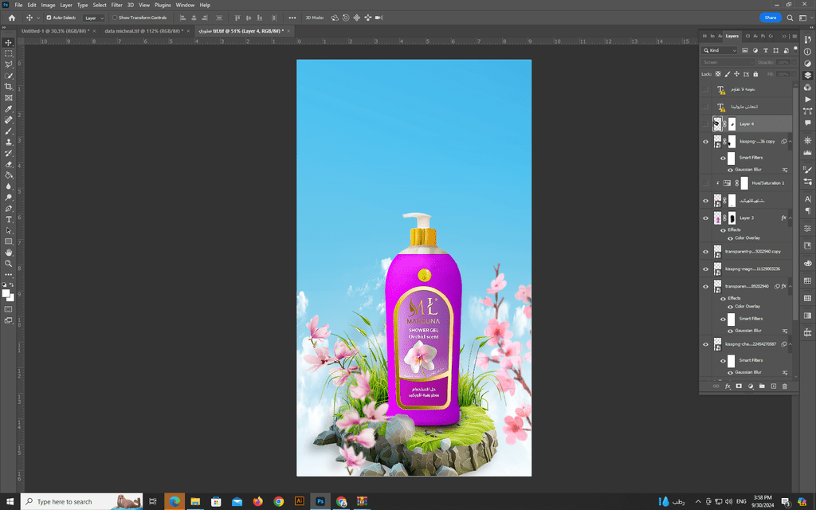Click Windows search box
Image resolution: width=816 pixels, height=510 pixels.
click(x=81, y=502)
